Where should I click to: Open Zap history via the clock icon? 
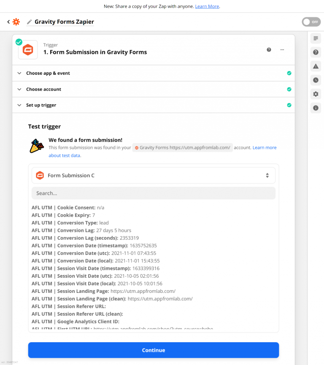315,80
